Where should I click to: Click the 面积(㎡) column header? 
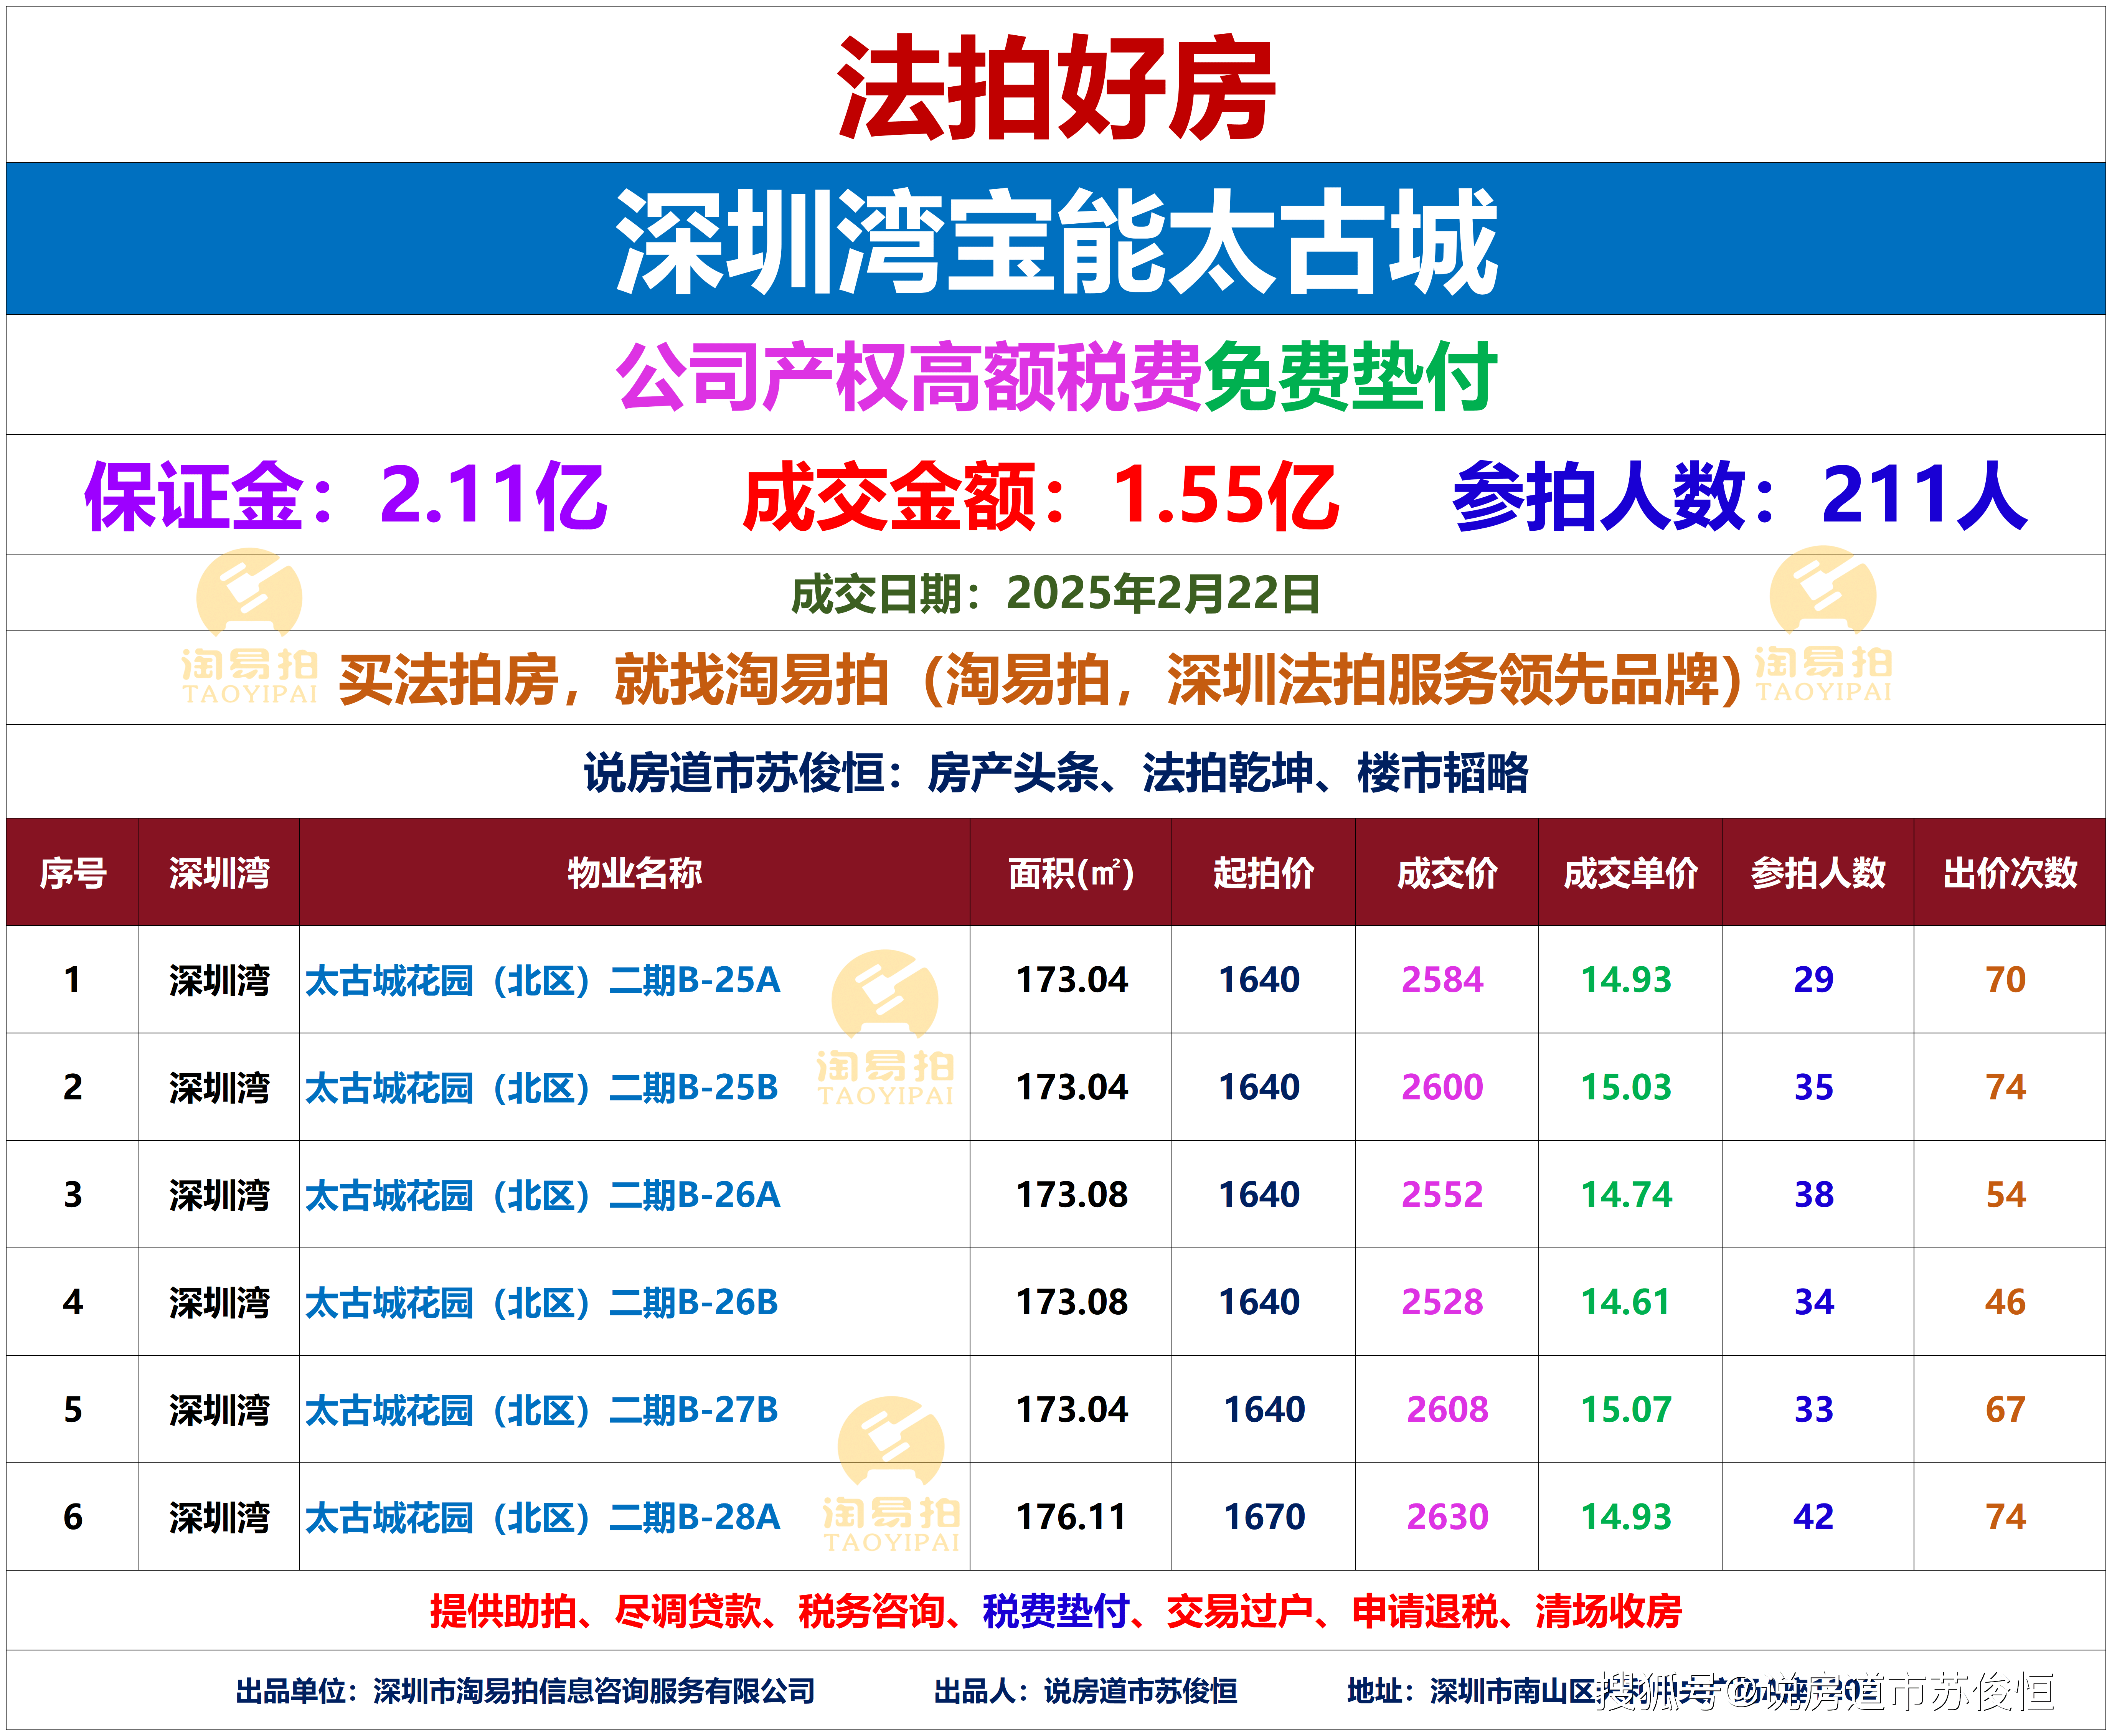[x=1071, y=873]
